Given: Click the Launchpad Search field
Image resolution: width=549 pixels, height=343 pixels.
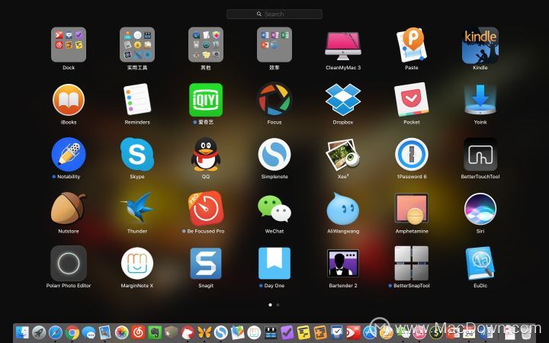Looking at the screenshot, I should [x=274, y=14].
